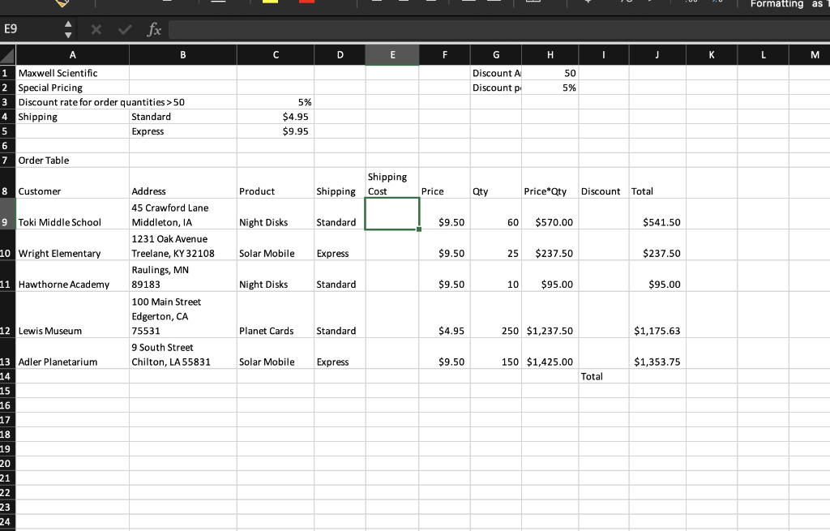Select the 'Lewis Museum' cell
Screen dimensions: 830x531
(x=72, y=315)
